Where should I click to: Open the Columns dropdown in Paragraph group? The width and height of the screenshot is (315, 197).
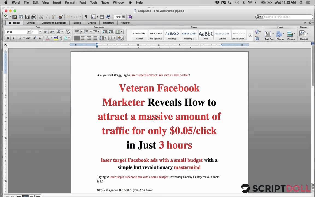(x=119, y=32)
